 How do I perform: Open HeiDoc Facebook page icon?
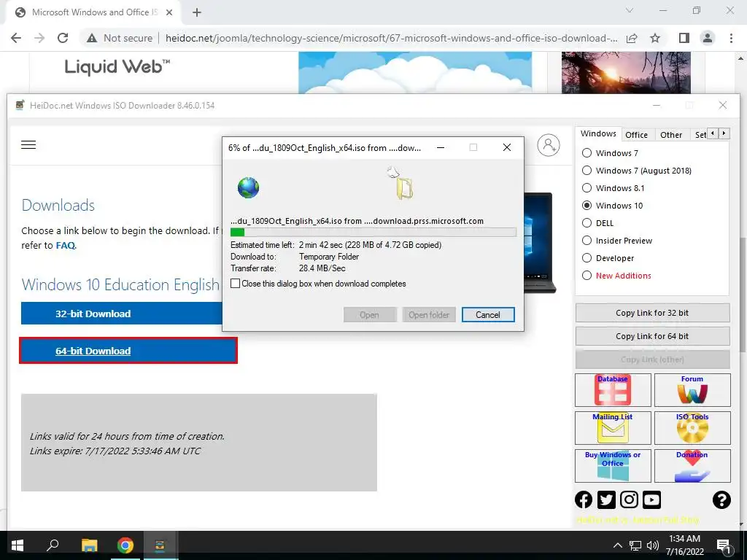point(584,499)
